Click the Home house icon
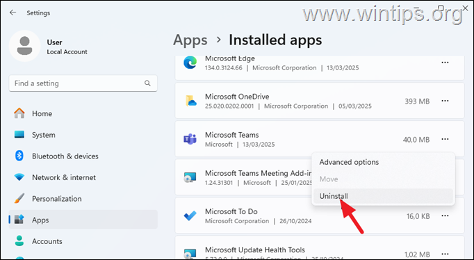The width and height of the screenshot is (474, 260). [x=19, y=113]
